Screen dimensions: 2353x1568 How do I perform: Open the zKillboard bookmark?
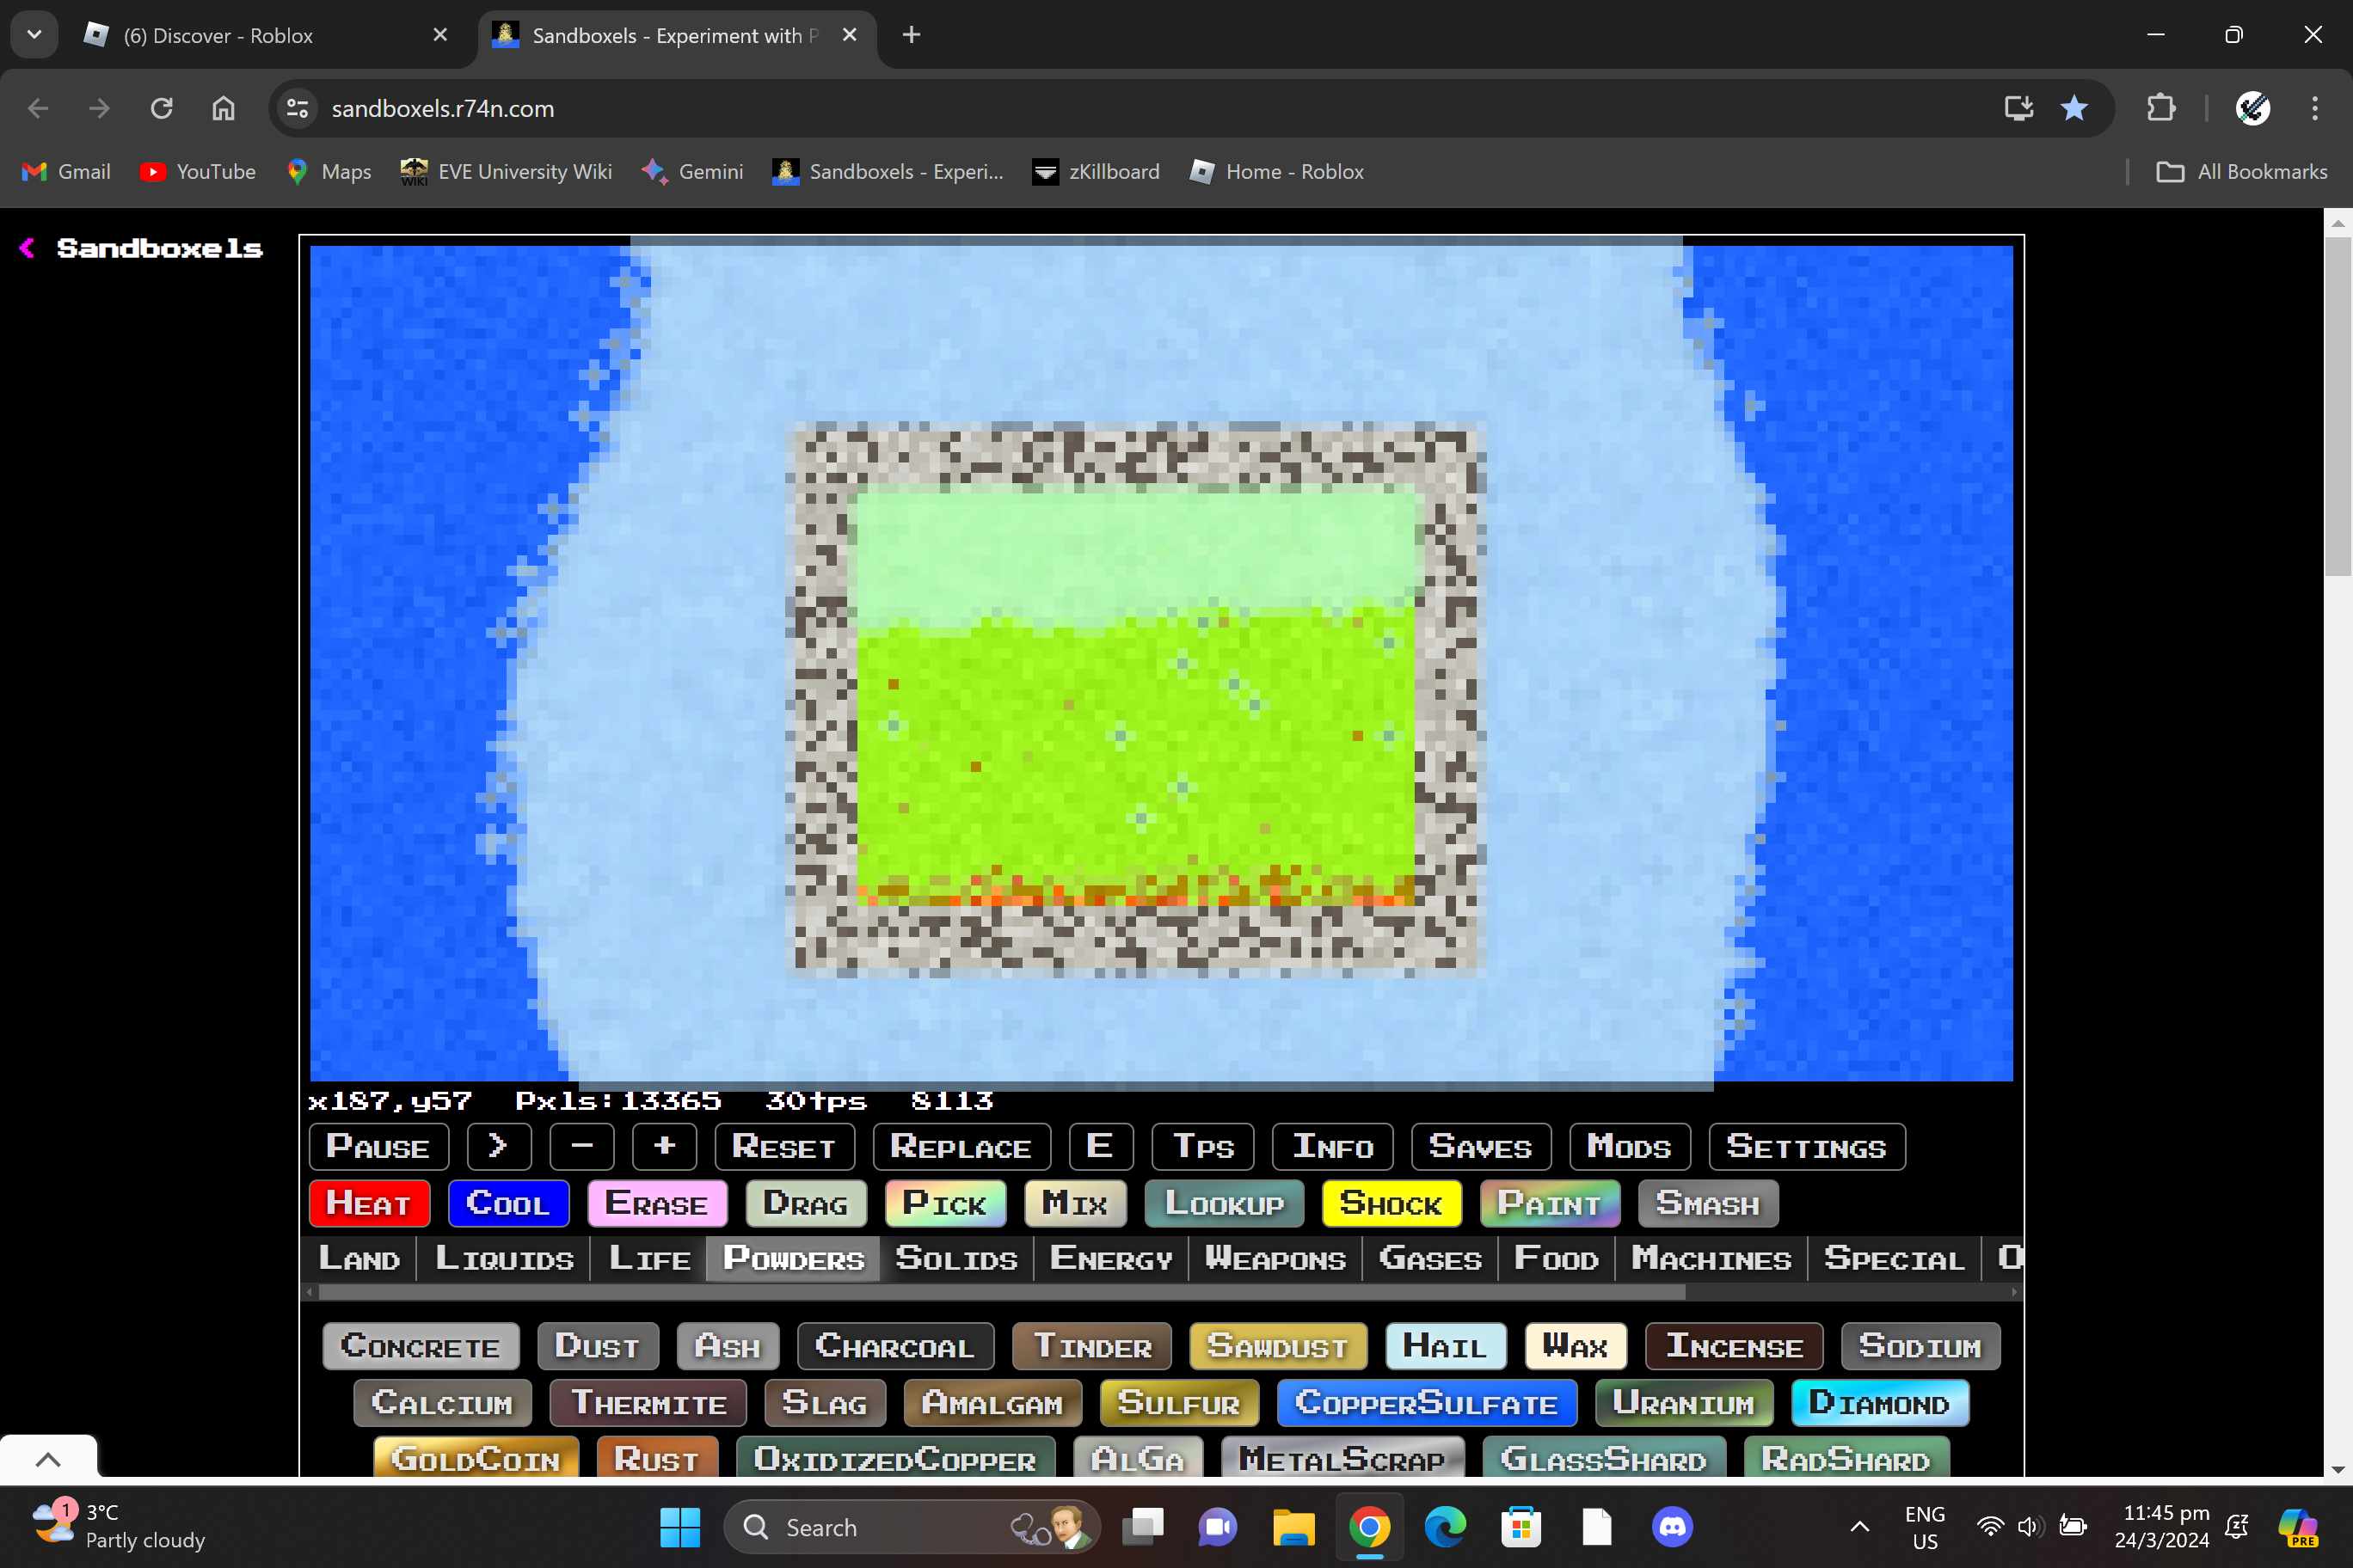[x=1097, y=172]
